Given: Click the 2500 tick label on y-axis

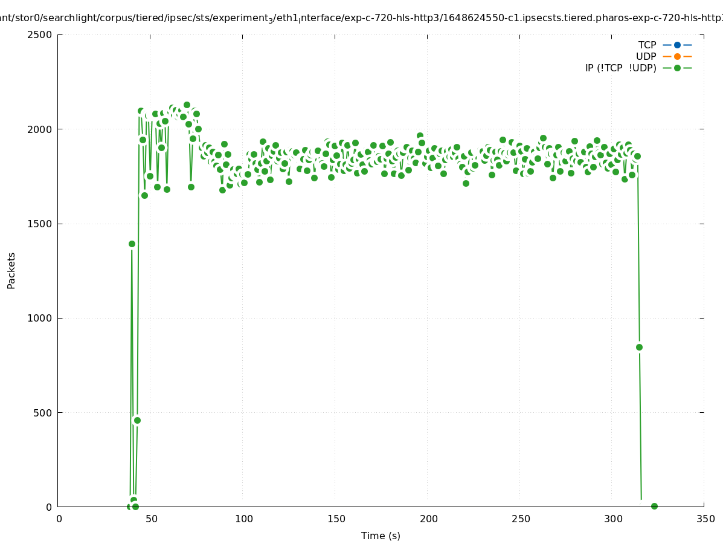Looking at the screenshot, I should (x=40, y=34).
